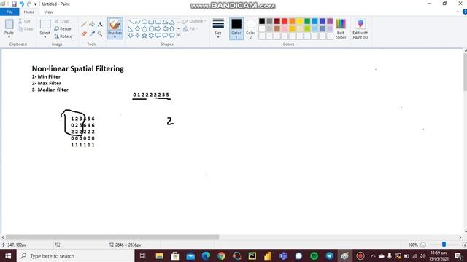Click the Cut scissors button
This screenshot has height=262, width=467.
tap(24, 21)
